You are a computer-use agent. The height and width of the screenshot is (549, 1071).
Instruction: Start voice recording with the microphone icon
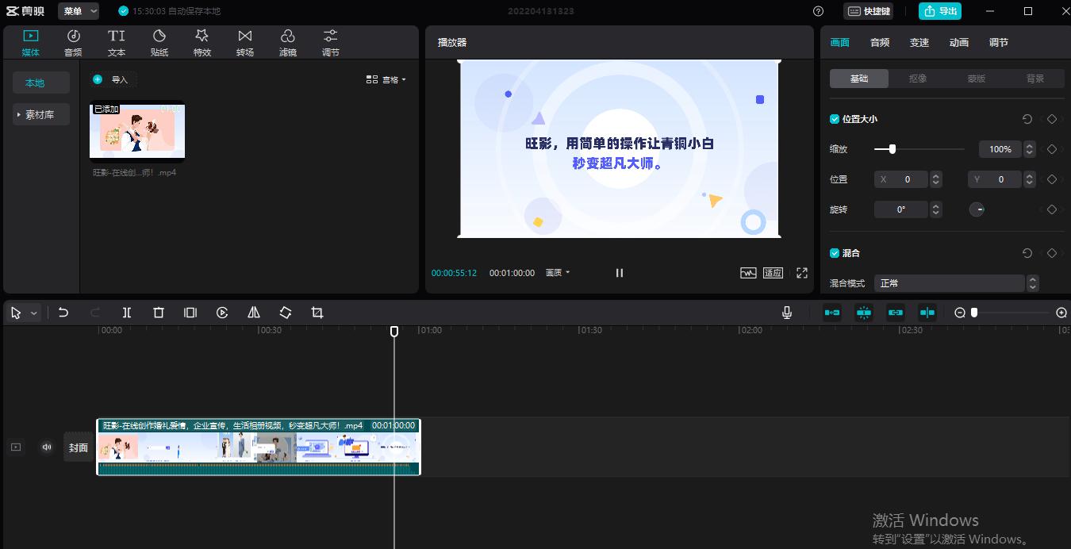(786, 313)
